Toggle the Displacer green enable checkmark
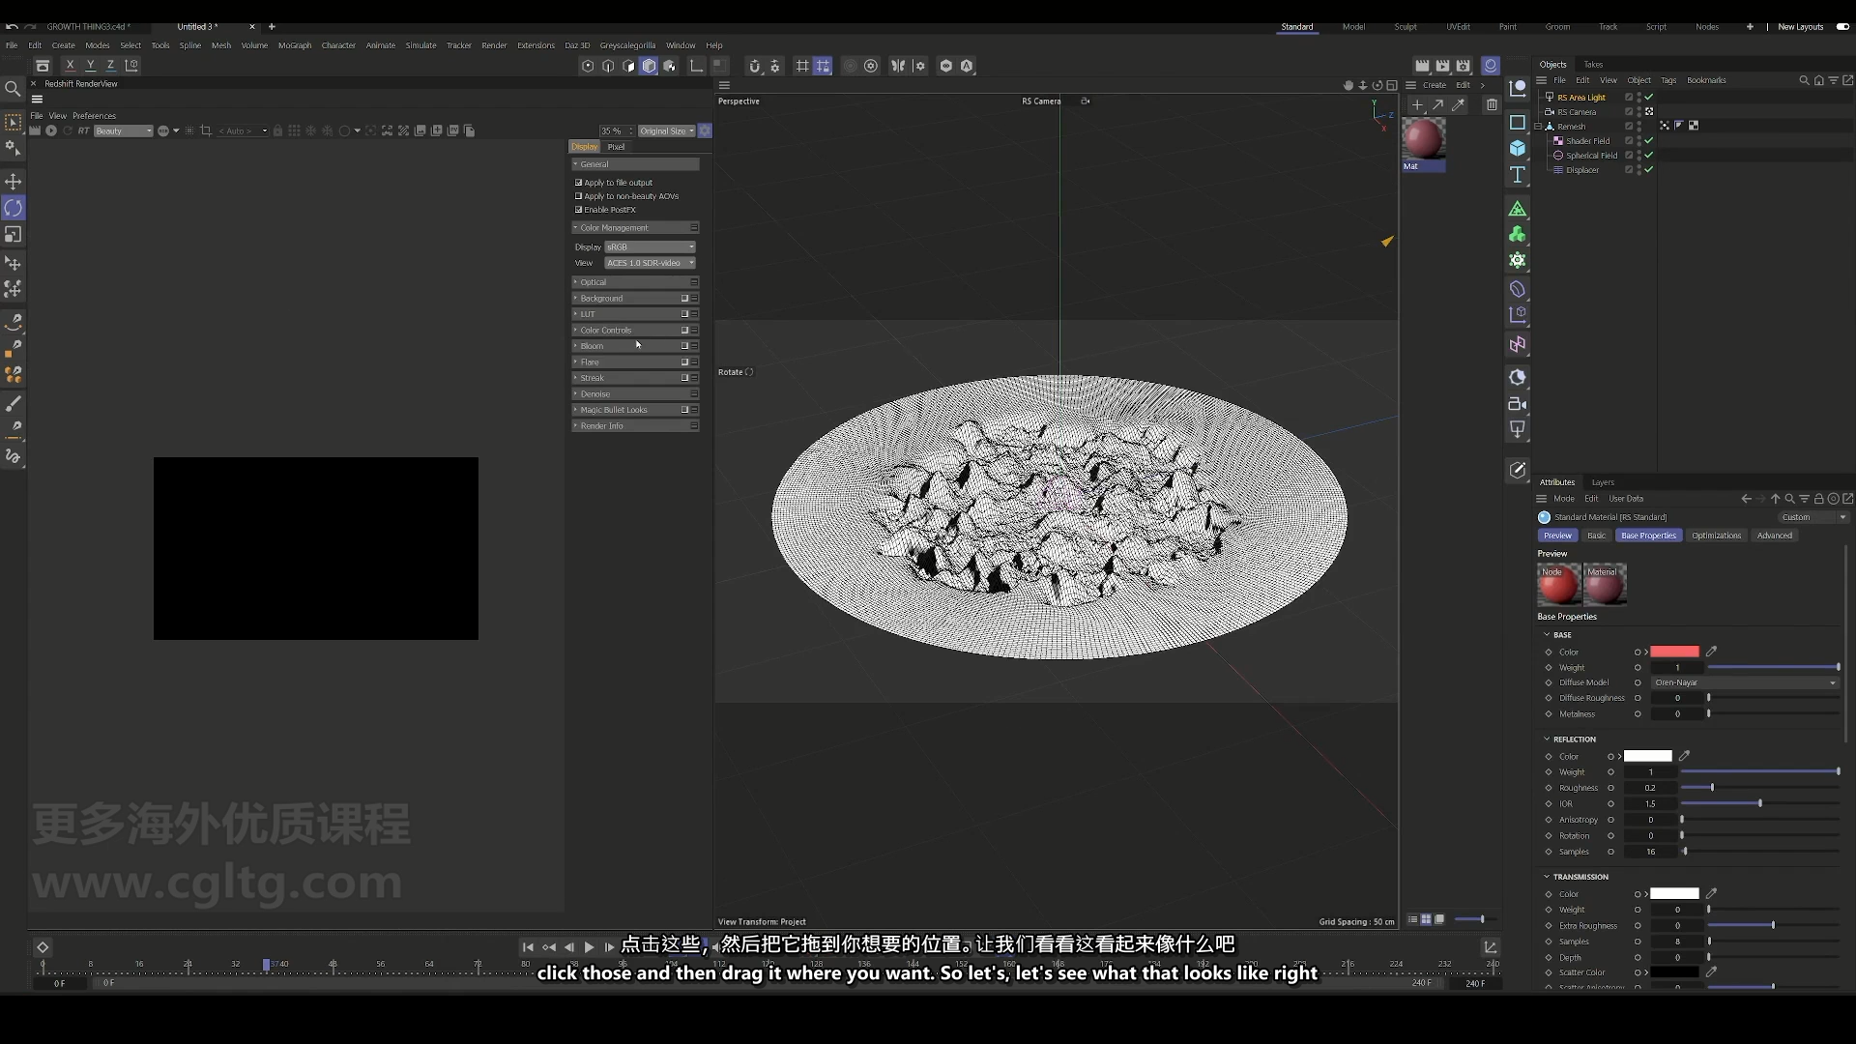This screenshot has height=1044, width=1856. [1649, 170]
